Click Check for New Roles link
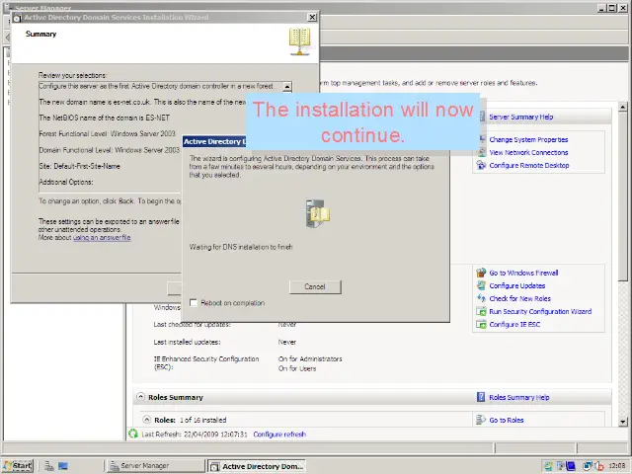632x474 pixels. click(x=520, y=298)
